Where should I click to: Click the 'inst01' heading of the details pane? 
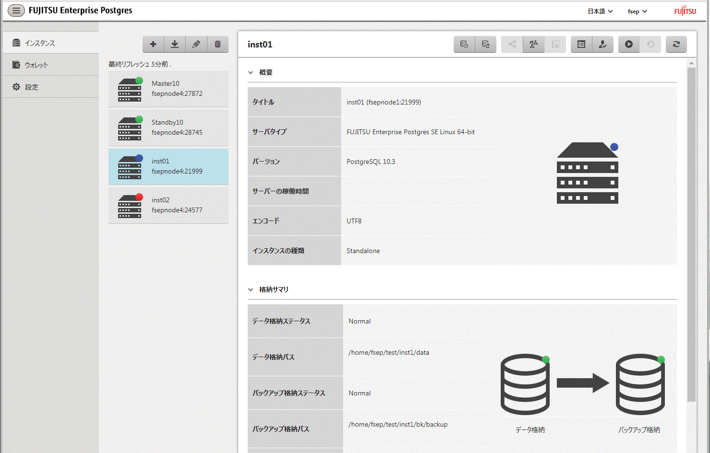[260, 44]
